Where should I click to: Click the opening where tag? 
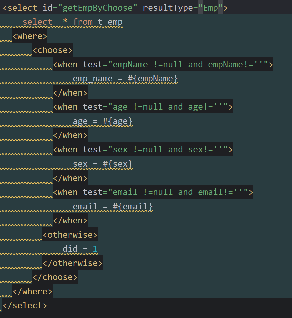click(30, 36)
